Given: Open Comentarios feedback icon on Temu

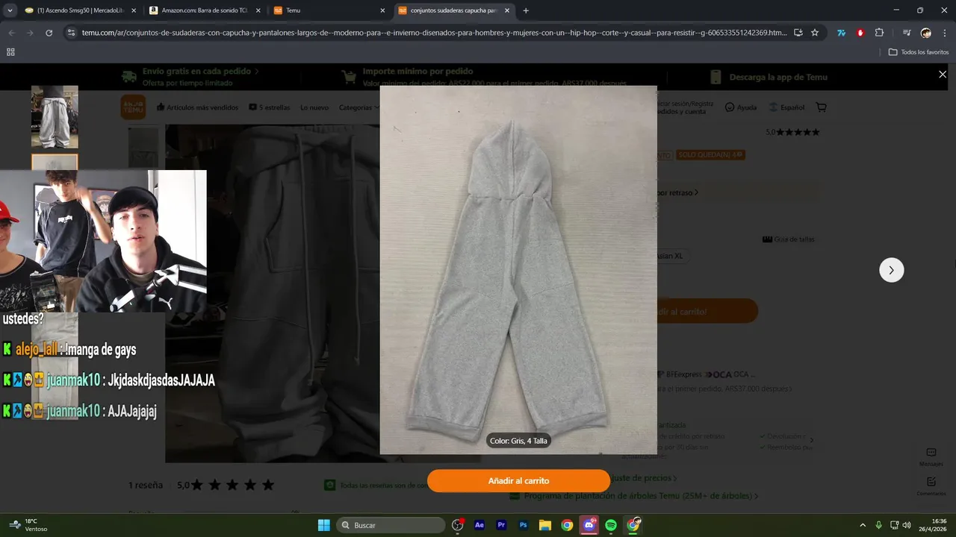Looking at the screenshot, I should (x=931, y=486).
